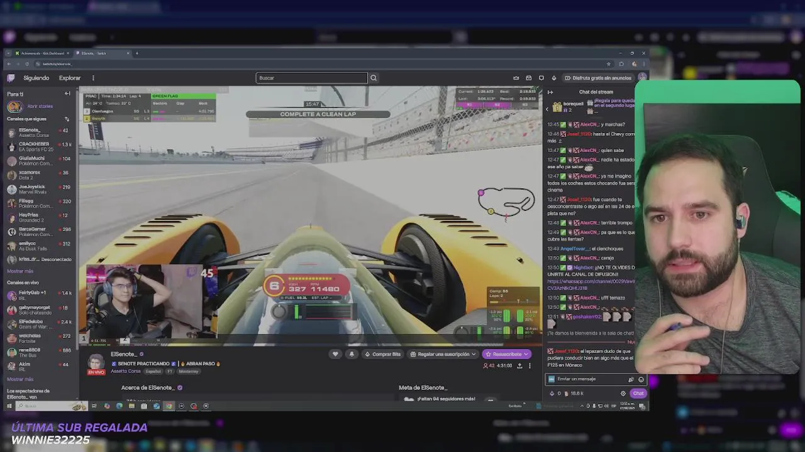Open emilycc channel in sidebar
Image resolution: width=805 pixels, height=452 pixels.
(x=39, y=246)
